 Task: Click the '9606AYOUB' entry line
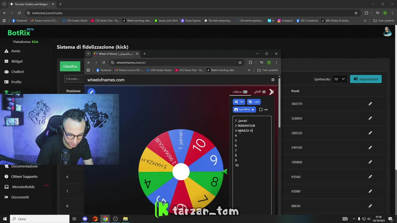pos(245,126)
